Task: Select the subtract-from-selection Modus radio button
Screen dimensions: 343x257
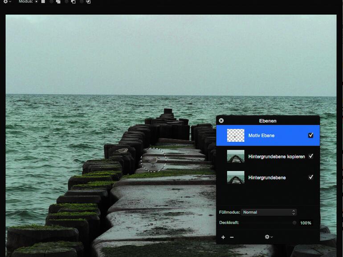Action: [x=66, y=1]
